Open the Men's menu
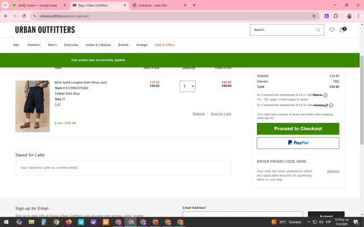This screenshot has width=364, height=227. pos(52,45)
